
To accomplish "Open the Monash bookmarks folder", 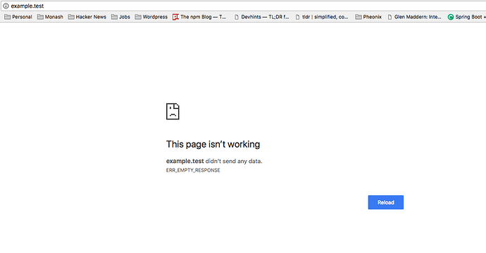I will pos(50,17).
